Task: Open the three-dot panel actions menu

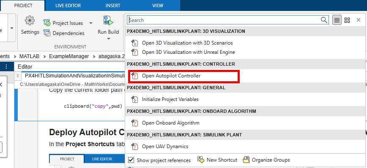Action: point(6,67)
